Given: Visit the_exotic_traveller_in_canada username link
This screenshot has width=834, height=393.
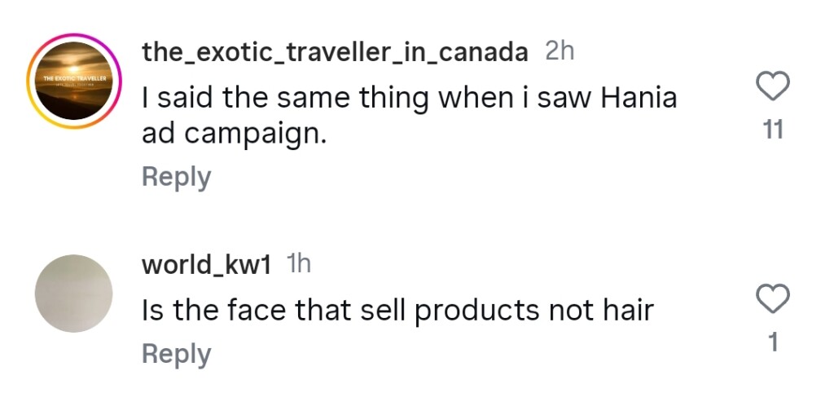Looking at the screenshot, I should (x=334, y=52).
